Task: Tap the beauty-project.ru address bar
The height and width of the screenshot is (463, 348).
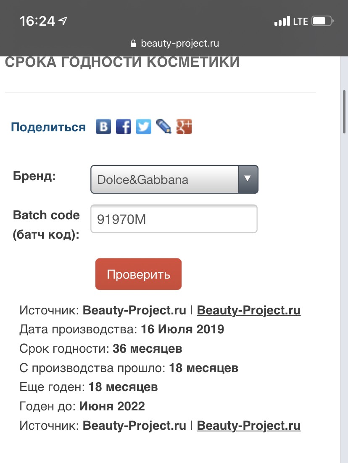Action: 180,43
